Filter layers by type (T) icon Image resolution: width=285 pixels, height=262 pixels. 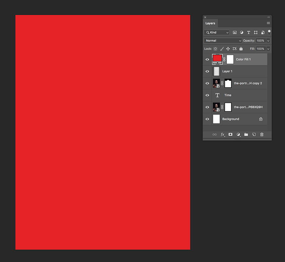point(248,32)
